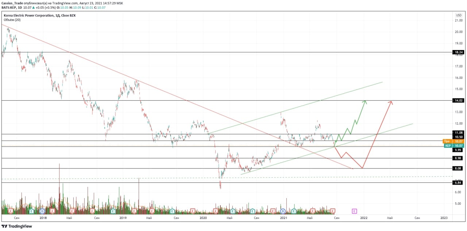Image resolution: width=467 pixels, height=231 pixels.
Task: Click the 2018 label on the time axis
Action: pyautogui.click(x=43, y=218)
